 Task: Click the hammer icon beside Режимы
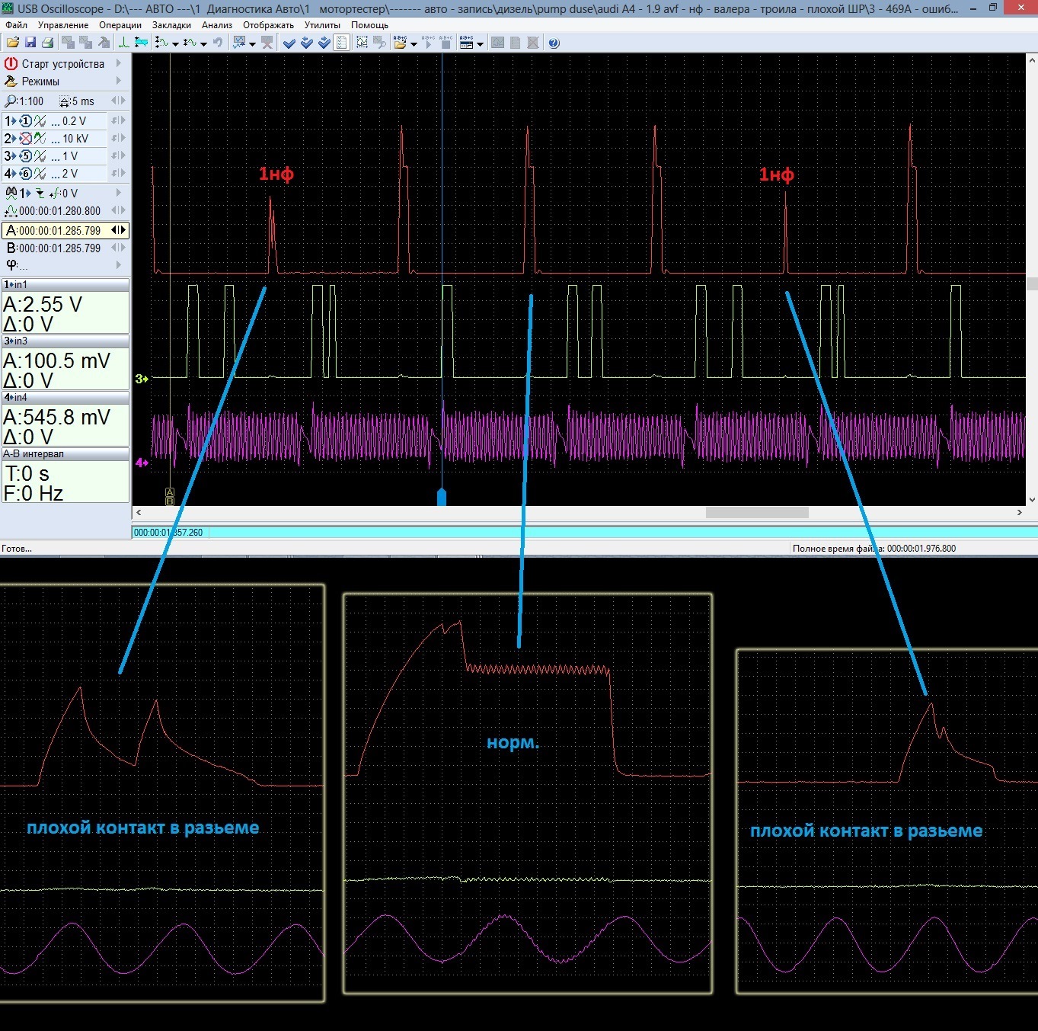(11, 82)
